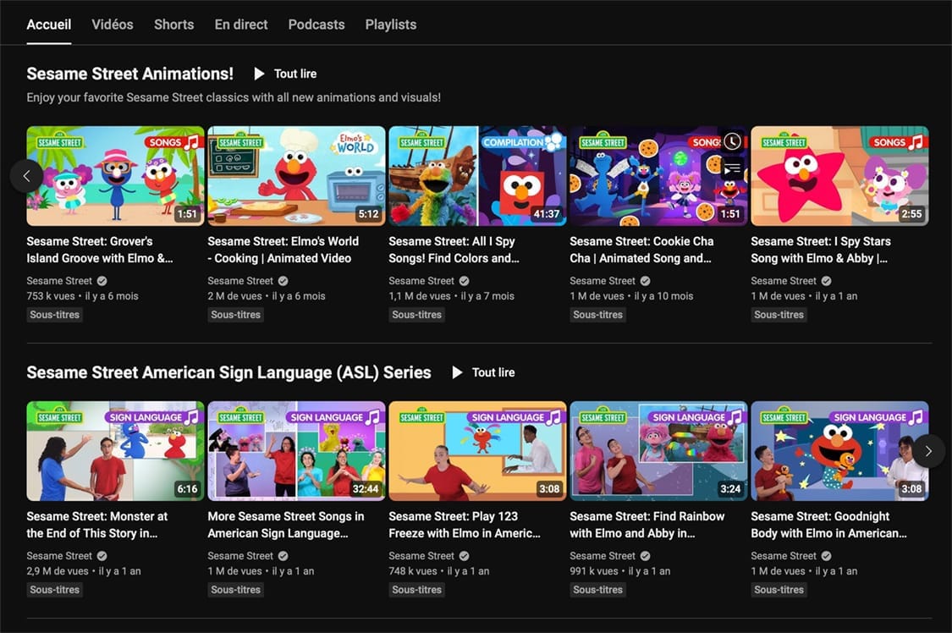Click verified badge under Grover's Island Groove
This screenshot has width=952, height=633.
tap(102, 281)
